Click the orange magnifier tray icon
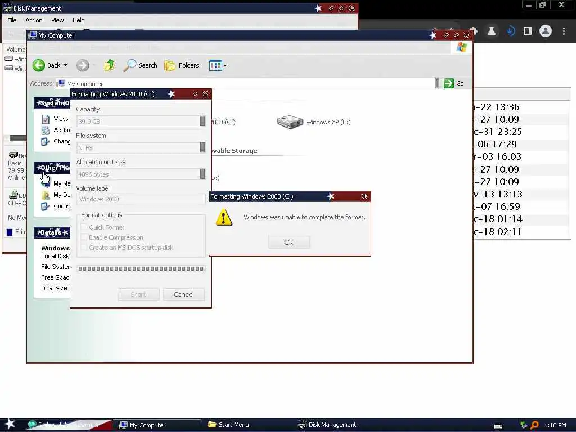576x432 pixels. [534, 425]
